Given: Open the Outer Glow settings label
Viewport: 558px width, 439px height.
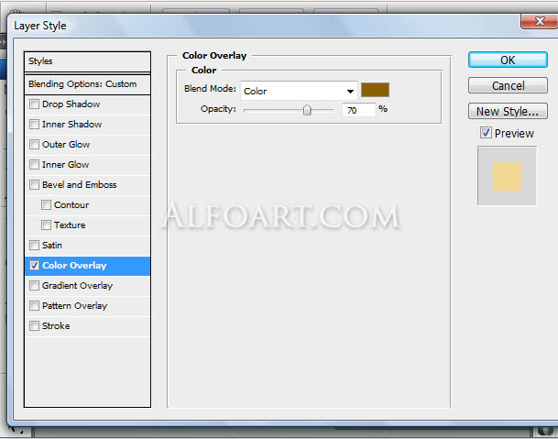Looking at the screenshot, I should pos(66,144).
